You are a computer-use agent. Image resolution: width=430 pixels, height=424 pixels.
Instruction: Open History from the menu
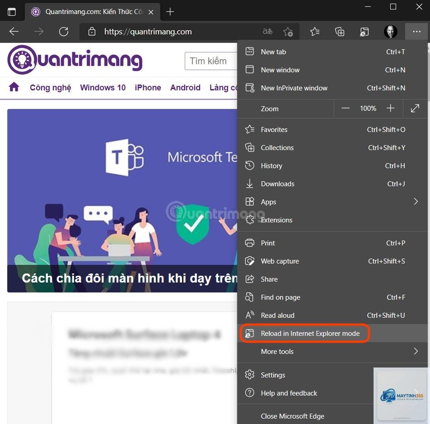pyautogui.click(x=332, y=166)
